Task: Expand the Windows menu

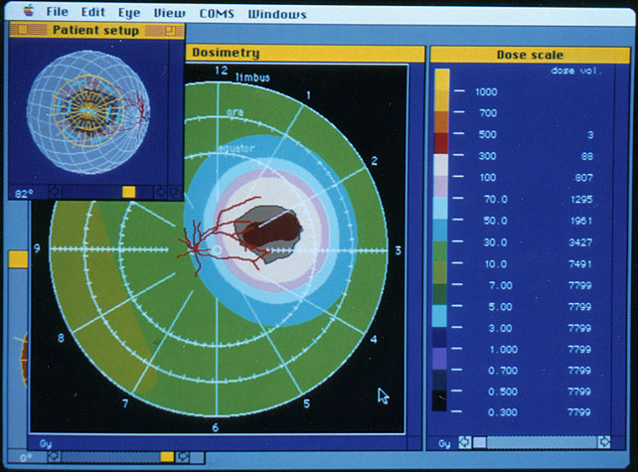Action: pyautogui.click(x=276, y=14)
